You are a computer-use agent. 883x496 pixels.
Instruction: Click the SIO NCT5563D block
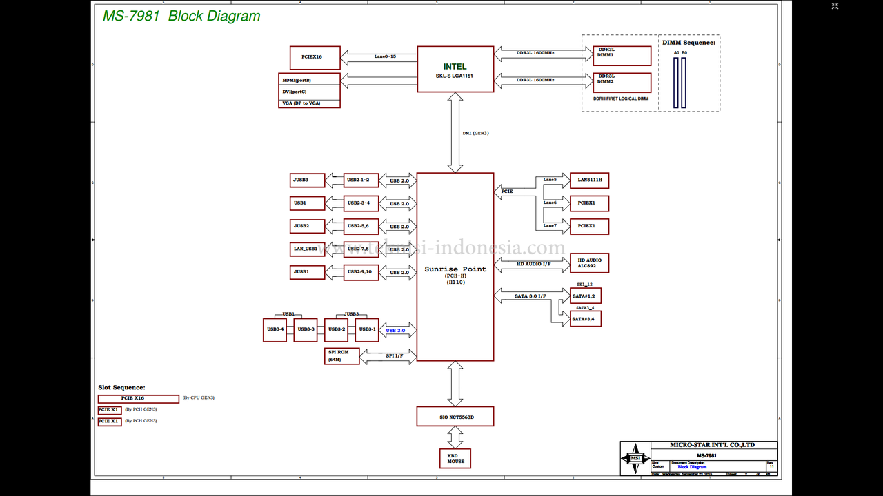pos(455,416)
